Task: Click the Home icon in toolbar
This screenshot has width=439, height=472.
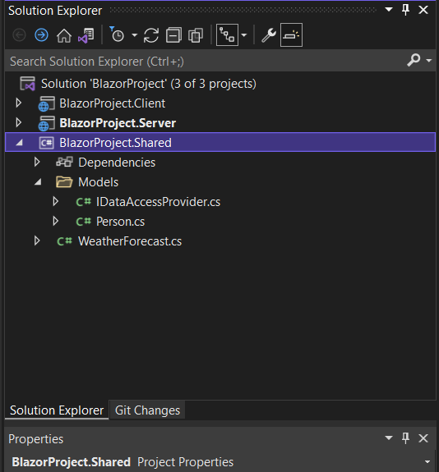Action: (64, 35)
